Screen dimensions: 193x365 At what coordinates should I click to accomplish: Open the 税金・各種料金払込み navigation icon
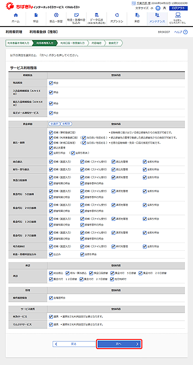coord(76,15)
